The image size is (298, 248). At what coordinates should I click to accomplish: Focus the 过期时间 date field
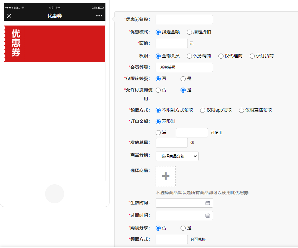pos(184,216)
